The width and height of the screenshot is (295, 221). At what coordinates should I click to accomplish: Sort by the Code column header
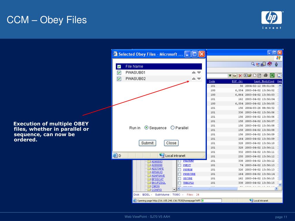coord(212,81)
